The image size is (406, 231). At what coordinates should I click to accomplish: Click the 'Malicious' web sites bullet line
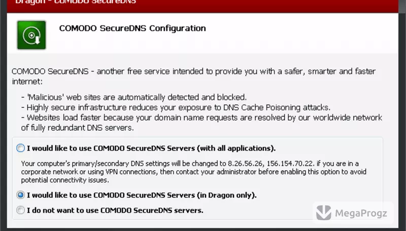click(x=134, y=97)
